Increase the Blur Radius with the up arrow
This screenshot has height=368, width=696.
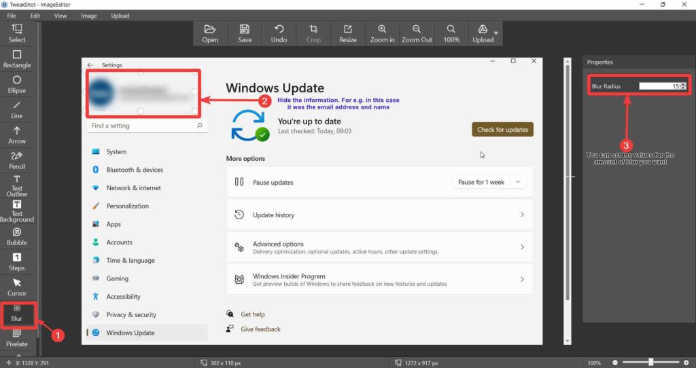click(x=684, y=84)
